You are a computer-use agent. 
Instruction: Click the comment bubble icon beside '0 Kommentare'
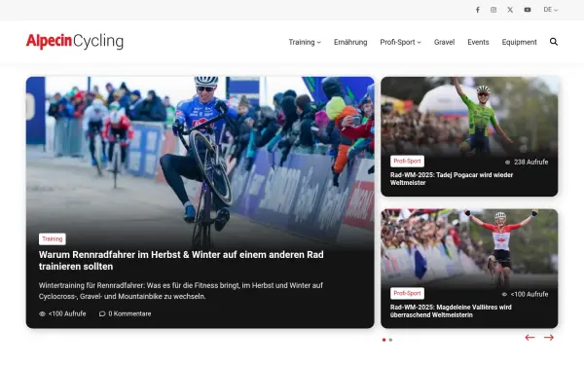tap(102, 314)
